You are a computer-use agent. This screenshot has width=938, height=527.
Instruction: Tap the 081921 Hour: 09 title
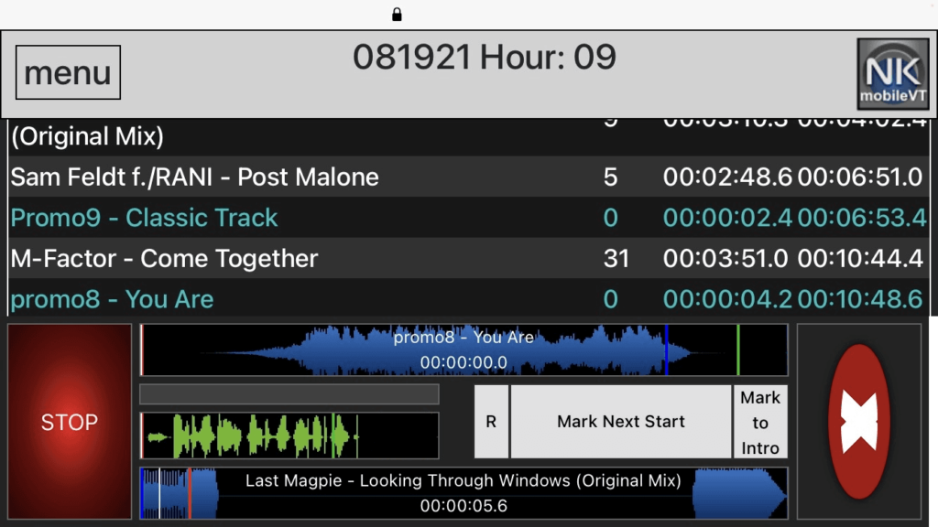[485, 58]
